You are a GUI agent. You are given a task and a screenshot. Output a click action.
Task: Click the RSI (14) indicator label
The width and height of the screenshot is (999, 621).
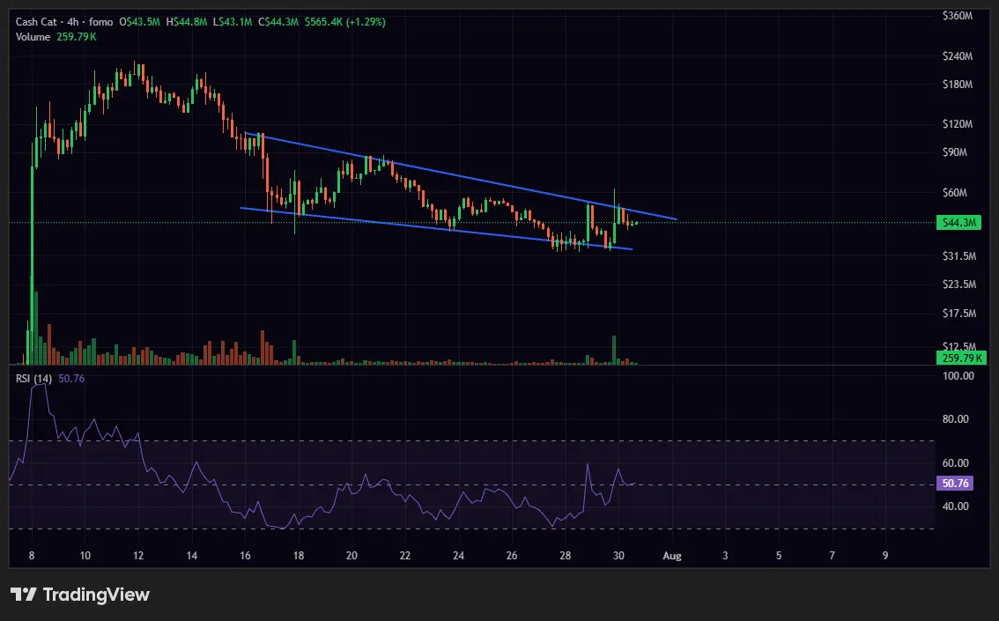tap(33, 379)
